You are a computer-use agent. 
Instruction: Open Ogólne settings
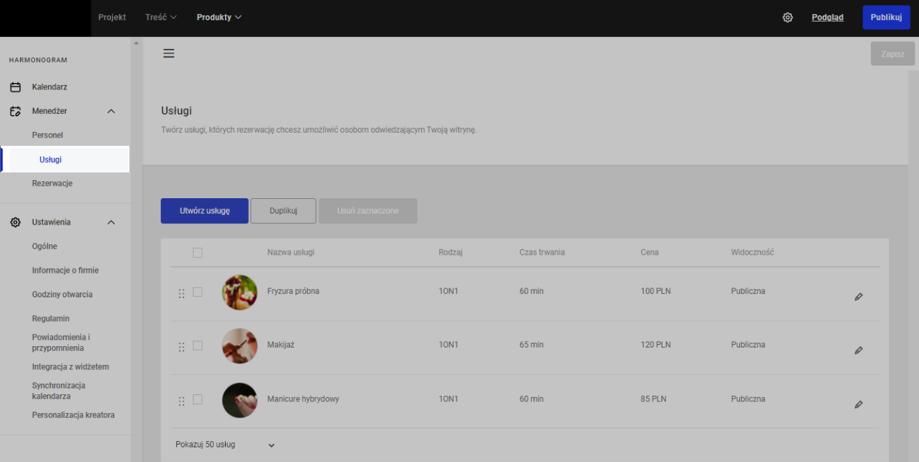[x=45, y=246]
